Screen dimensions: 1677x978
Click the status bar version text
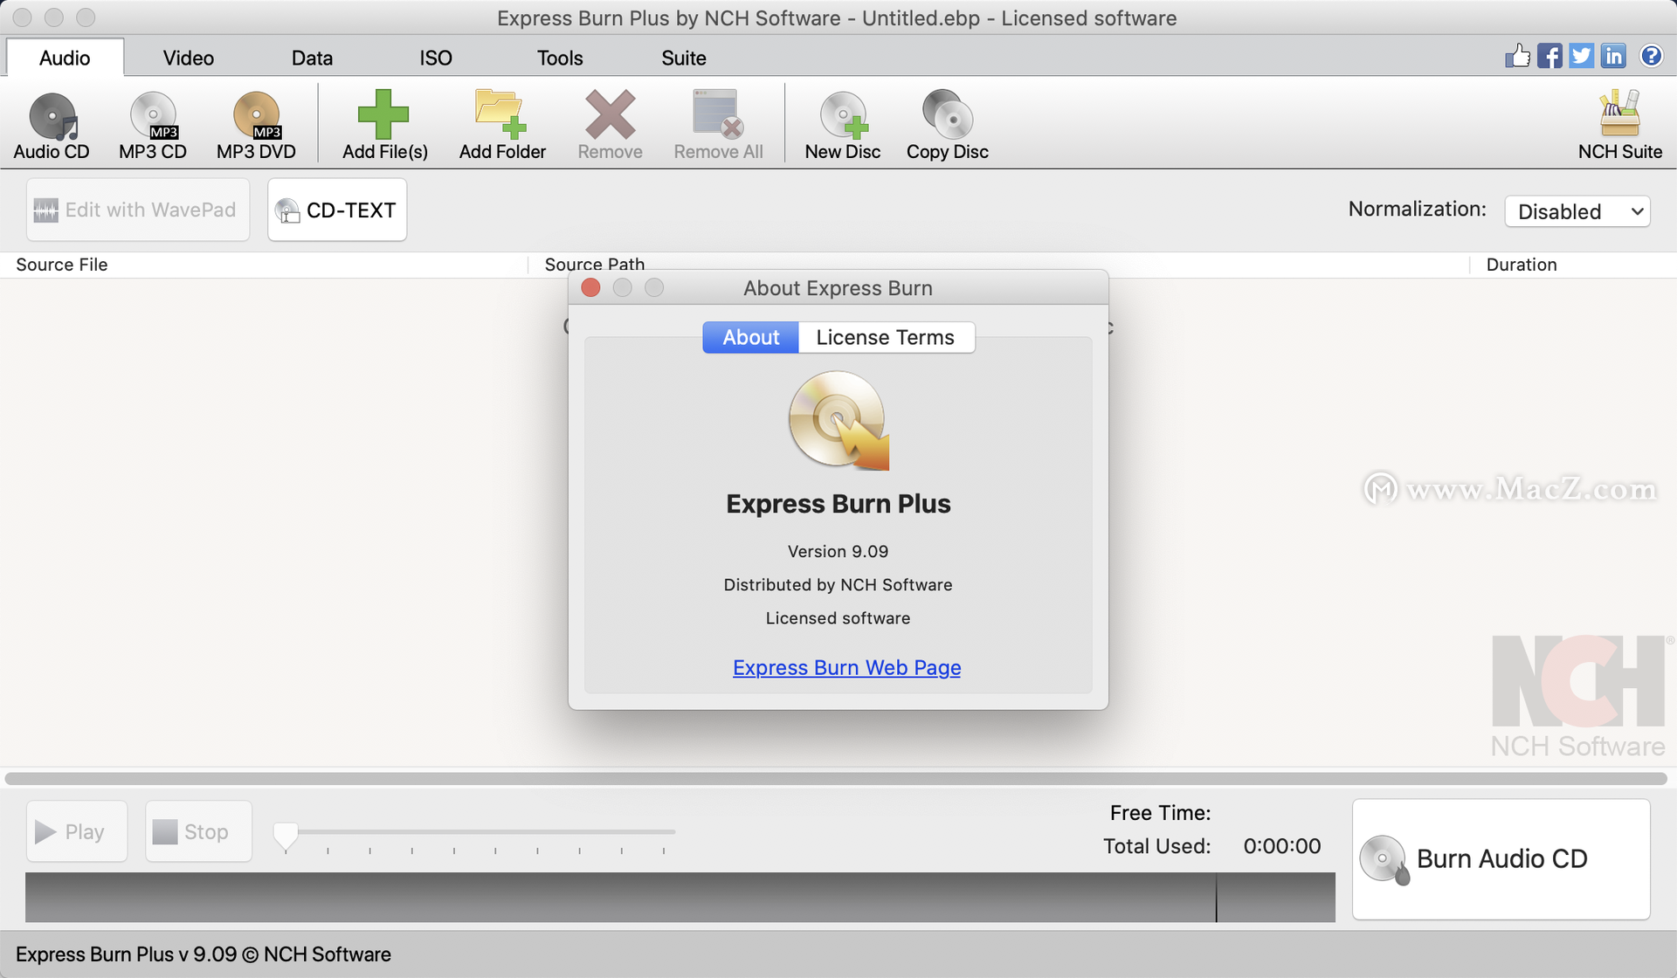click(x=204, y=954)
